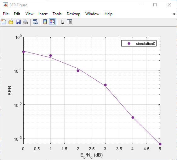Image resolution: width=177 pixels, height=160 pixels.
Task: Open the Window menu
Action: point(92,14)
